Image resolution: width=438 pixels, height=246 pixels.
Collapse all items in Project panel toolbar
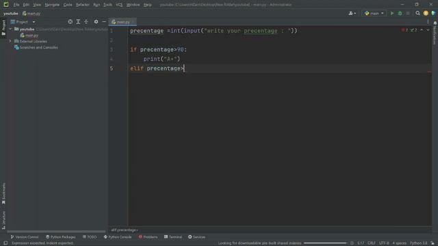coord(86,22)
